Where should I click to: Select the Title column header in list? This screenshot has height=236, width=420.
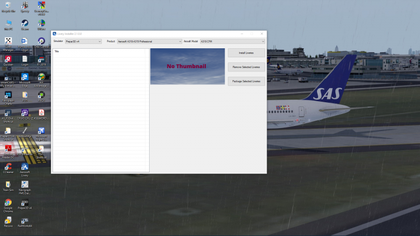[x=99, y=51]
